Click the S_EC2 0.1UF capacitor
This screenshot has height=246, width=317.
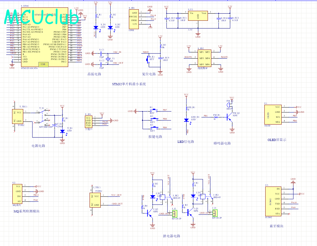(230, 18)
